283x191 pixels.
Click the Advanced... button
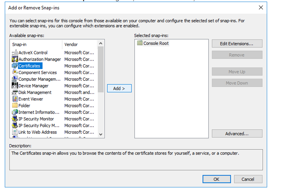click(237, 134)
